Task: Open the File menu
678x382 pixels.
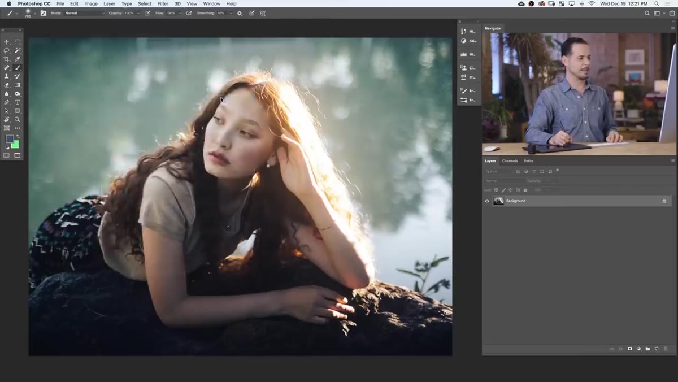Action: [60, 3]
